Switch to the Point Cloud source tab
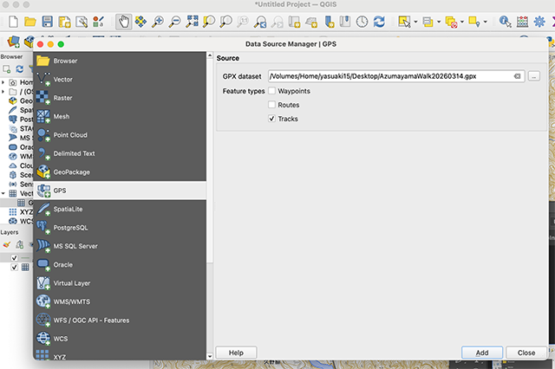555x369 pixels. click(x=120, y=135)
